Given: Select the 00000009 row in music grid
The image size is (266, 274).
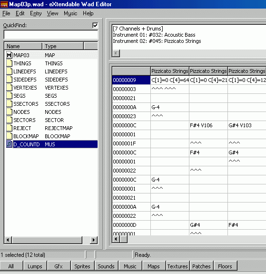Looking at the screenshot, I should click(x=131, y=80).
